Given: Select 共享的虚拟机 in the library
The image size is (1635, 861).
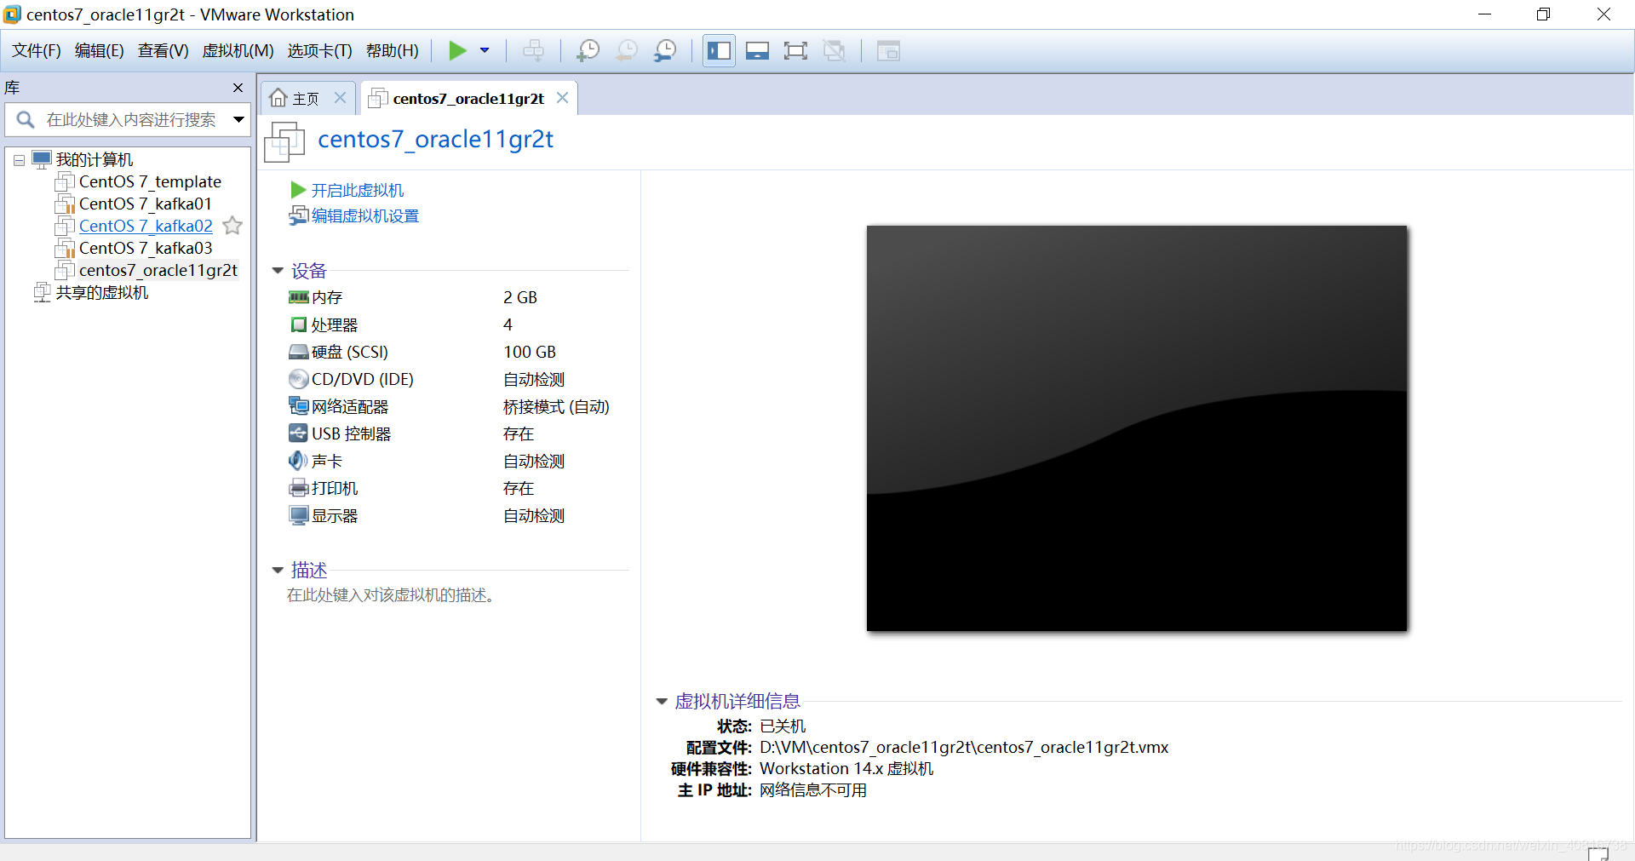Looking at the screenshot, I should click(x=102, y=293).
